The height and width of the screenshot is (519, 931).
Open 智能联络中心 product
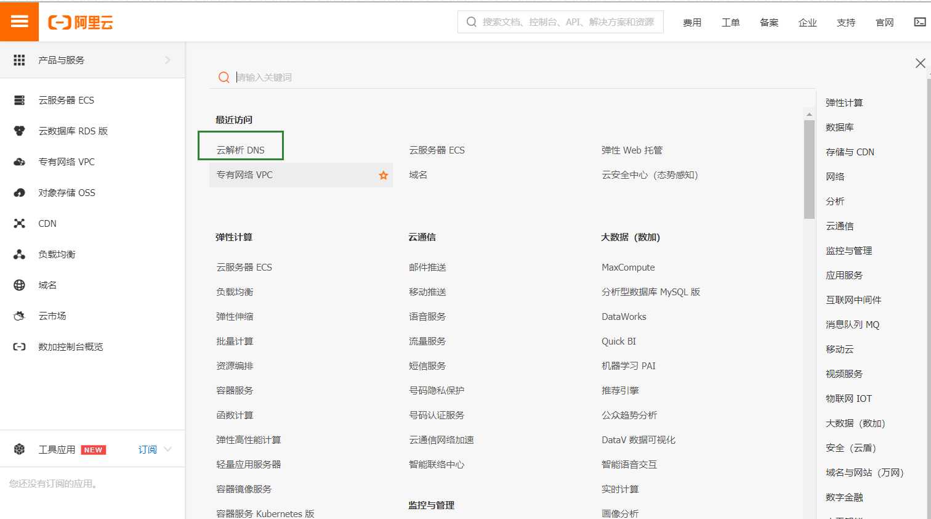tap(437, 464)
